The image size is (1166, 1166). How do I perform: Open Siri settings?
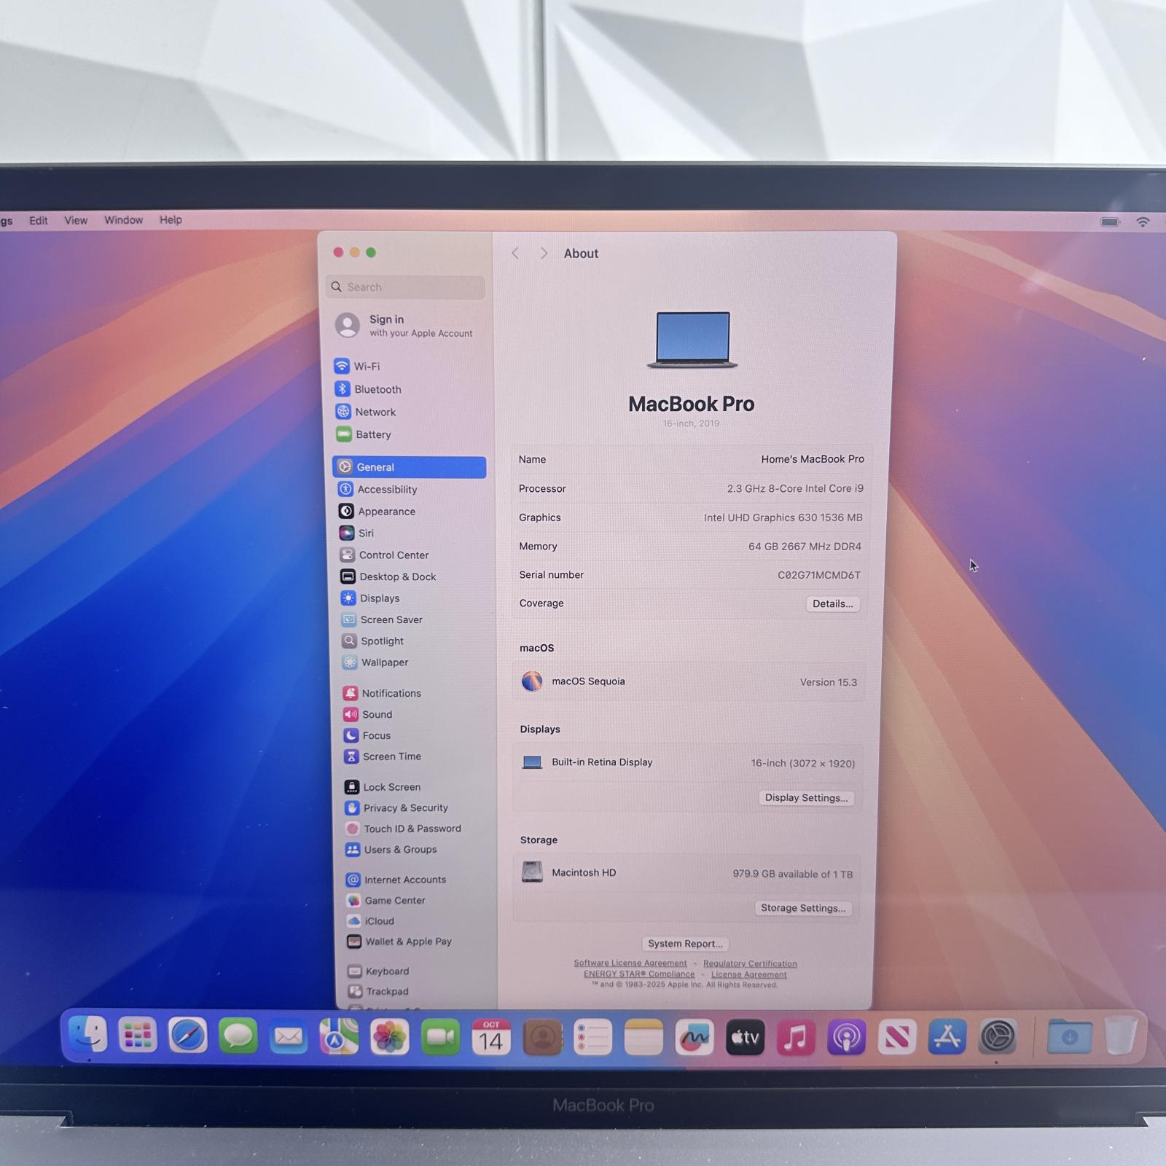pyautogui.click(x=368, y=533)
